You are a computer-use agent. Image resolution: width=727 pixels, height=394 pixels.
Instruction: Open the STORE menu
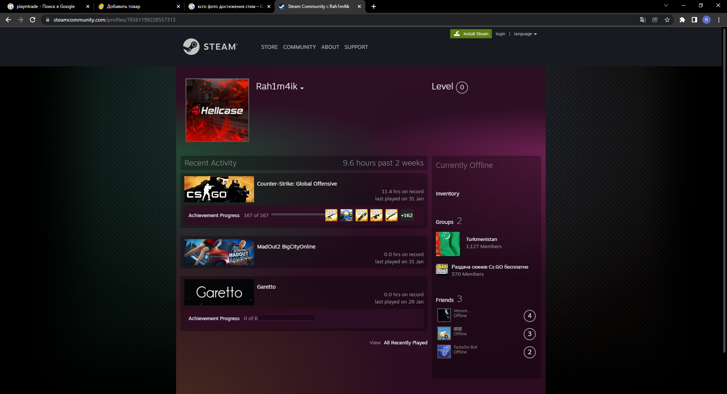point(269,47)
